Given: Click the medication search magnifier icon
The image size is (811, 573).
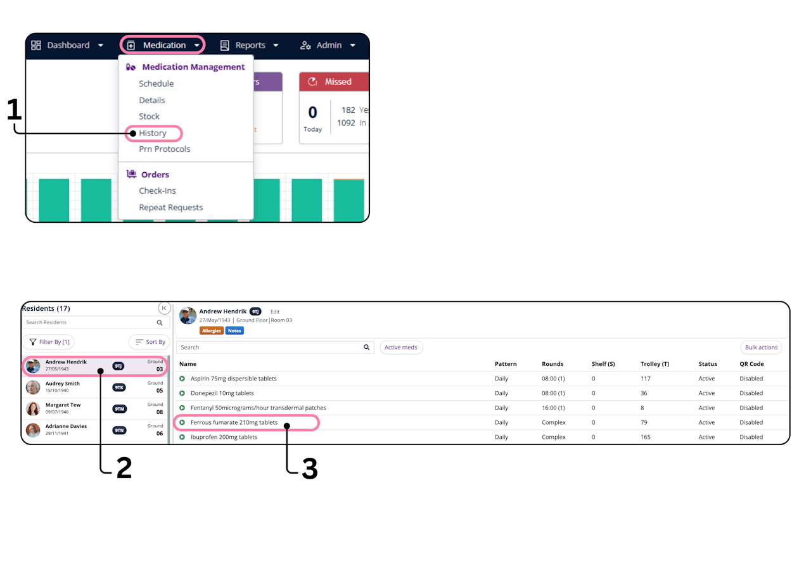Looking at the screenshot, I should 366,348.
